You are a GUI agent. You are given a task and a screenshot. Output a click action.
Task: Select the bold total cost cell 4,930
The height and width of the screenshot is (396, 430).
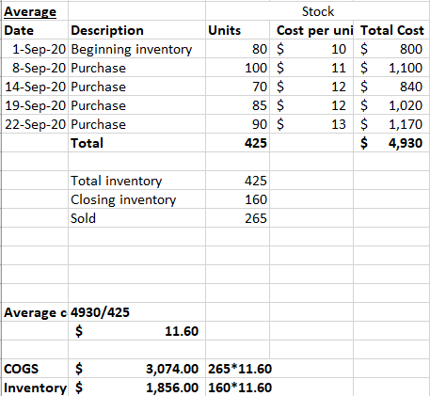[391, 143]
